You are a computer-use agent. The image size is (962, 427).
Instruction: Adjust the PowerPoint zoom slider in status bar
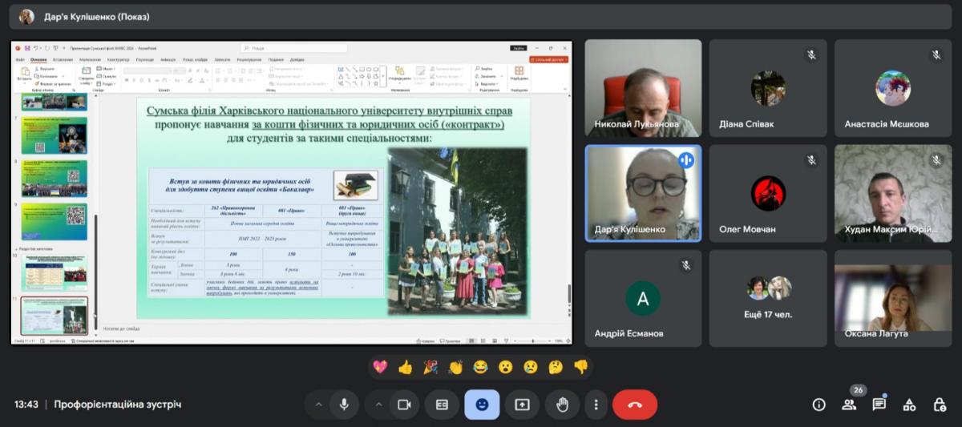(x=532, y=340)
